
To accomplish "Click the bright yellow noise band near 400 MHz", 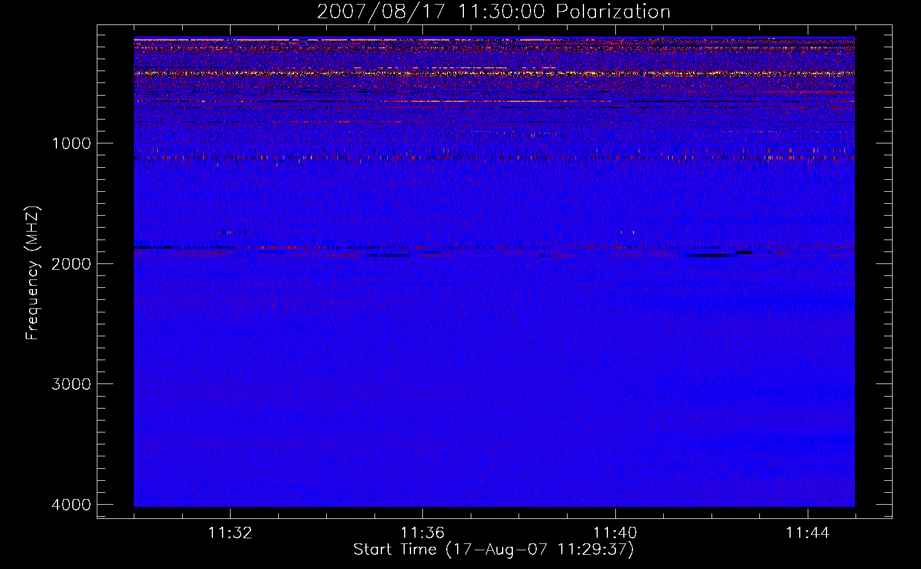I will click(494, 73).
